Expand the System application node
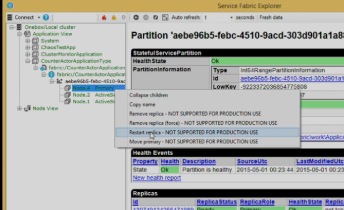The image size is (344, 210). (x=27, y=41)
